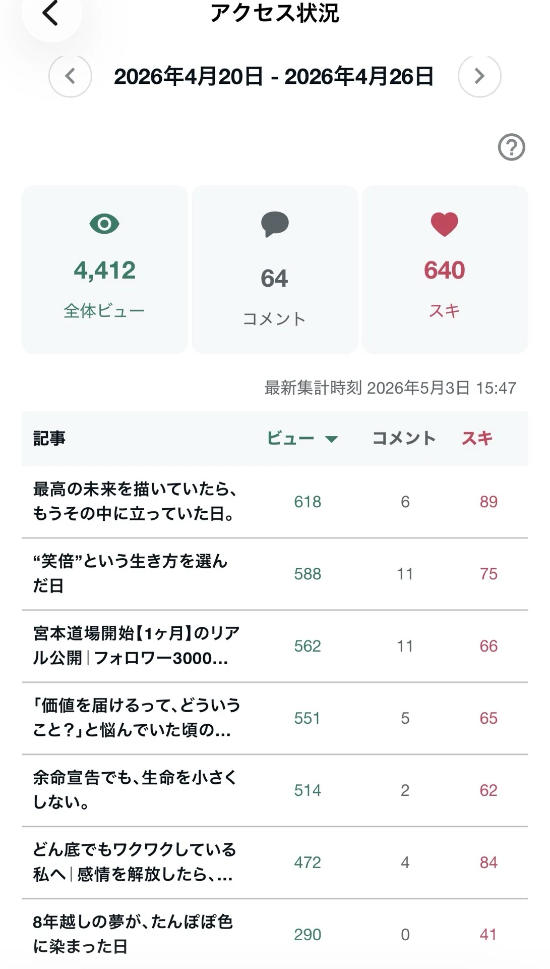The height and width of the screenshot is (969, 550).
Task: Sort by コメント column header
Action: click(x=404, y=438)
